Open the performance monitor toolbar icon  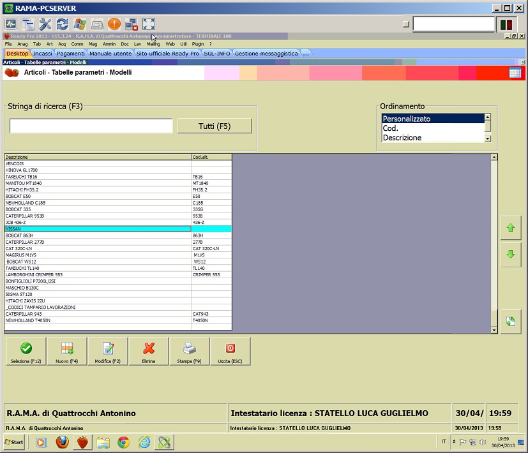click(11, 24)
